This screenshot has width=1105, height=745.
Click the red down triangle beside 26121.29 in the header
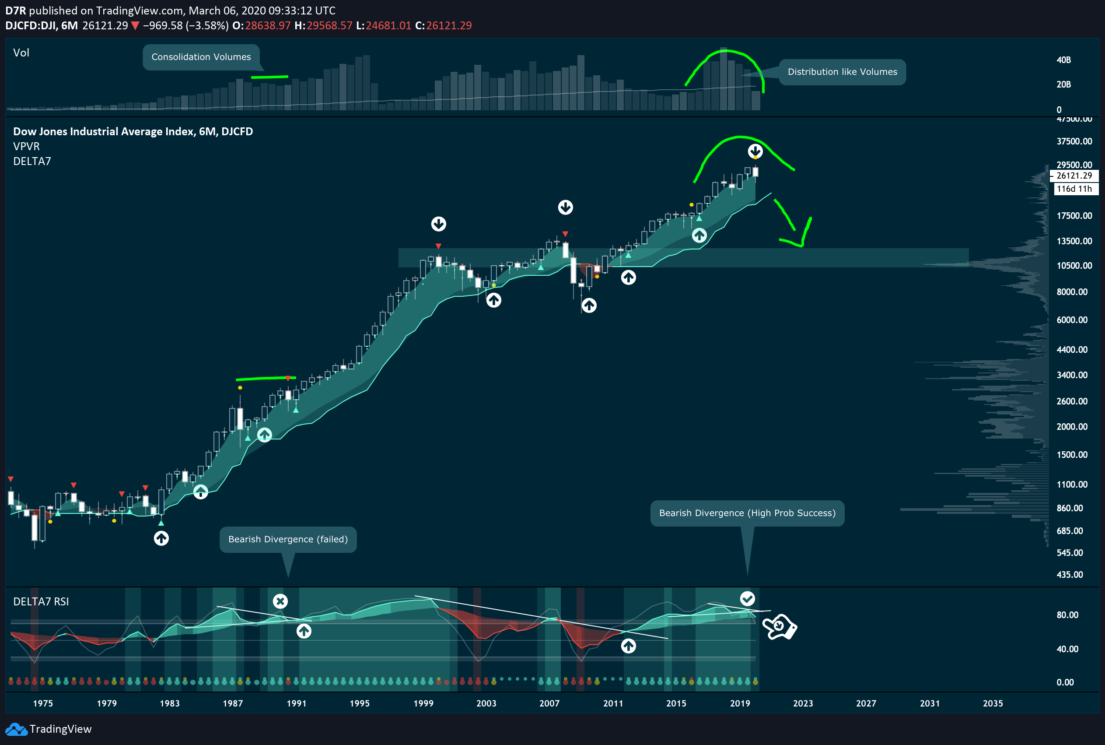[x=135, y=26]
